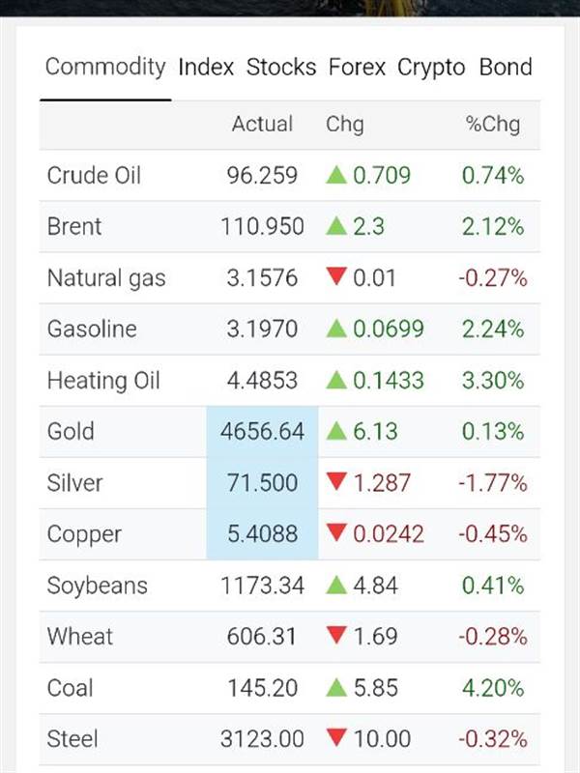This screenshot has height=773, width=580.
Task: Go to the Bond tab
Action: coord(506,68)
